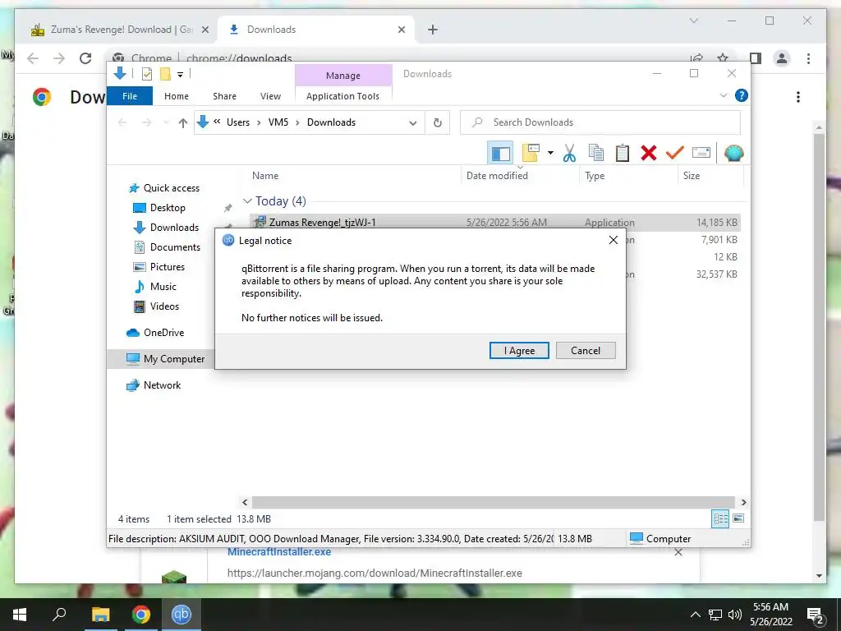Screen dimensions: 841x631
Task: Click the Paste clipboard icon
Action: click(x=623, y=153)
